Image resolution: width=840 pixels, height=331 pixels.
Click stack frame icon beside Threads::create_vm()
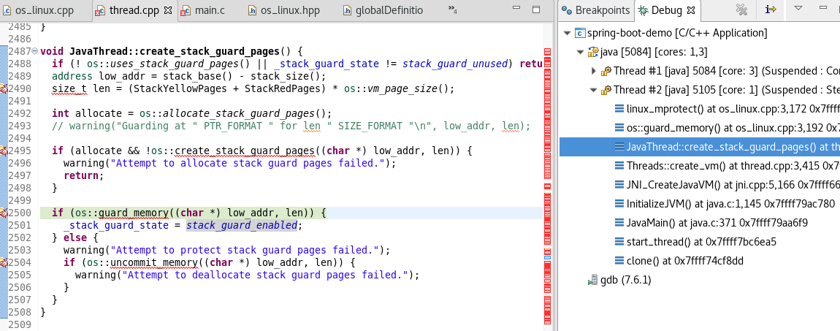(x=619, y=165)
